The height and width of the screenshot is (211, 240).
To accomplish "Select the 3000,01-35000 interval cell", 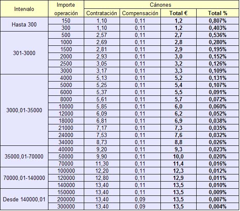I will click(24, 110).
